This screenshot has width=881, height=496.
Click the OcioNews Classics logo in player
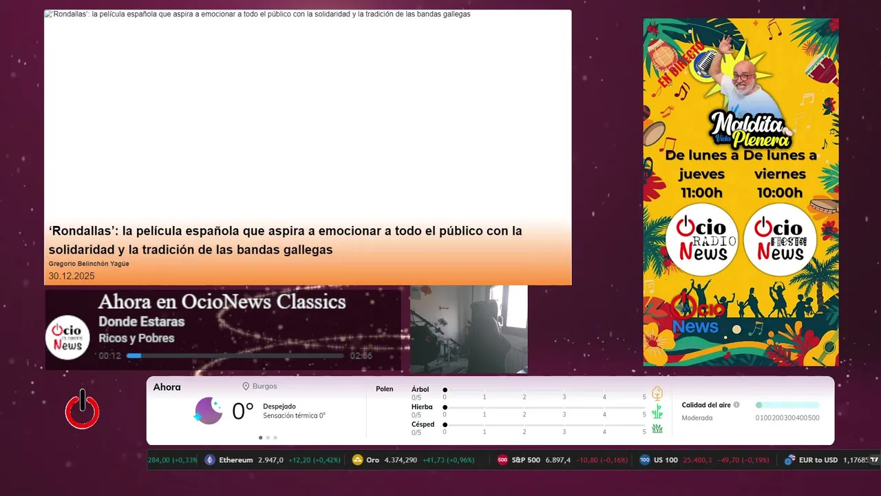click(67, 338)
